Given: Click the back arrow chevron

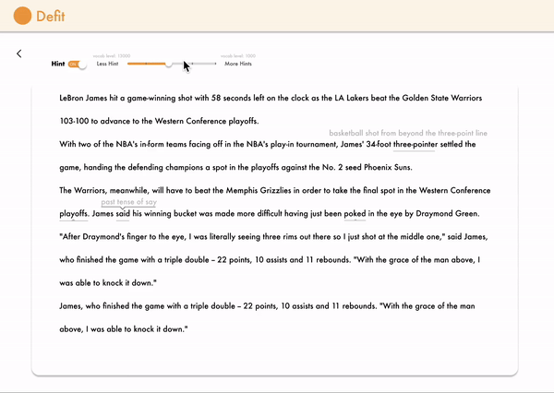Looking at the screenshot, I should click(19, 54).
